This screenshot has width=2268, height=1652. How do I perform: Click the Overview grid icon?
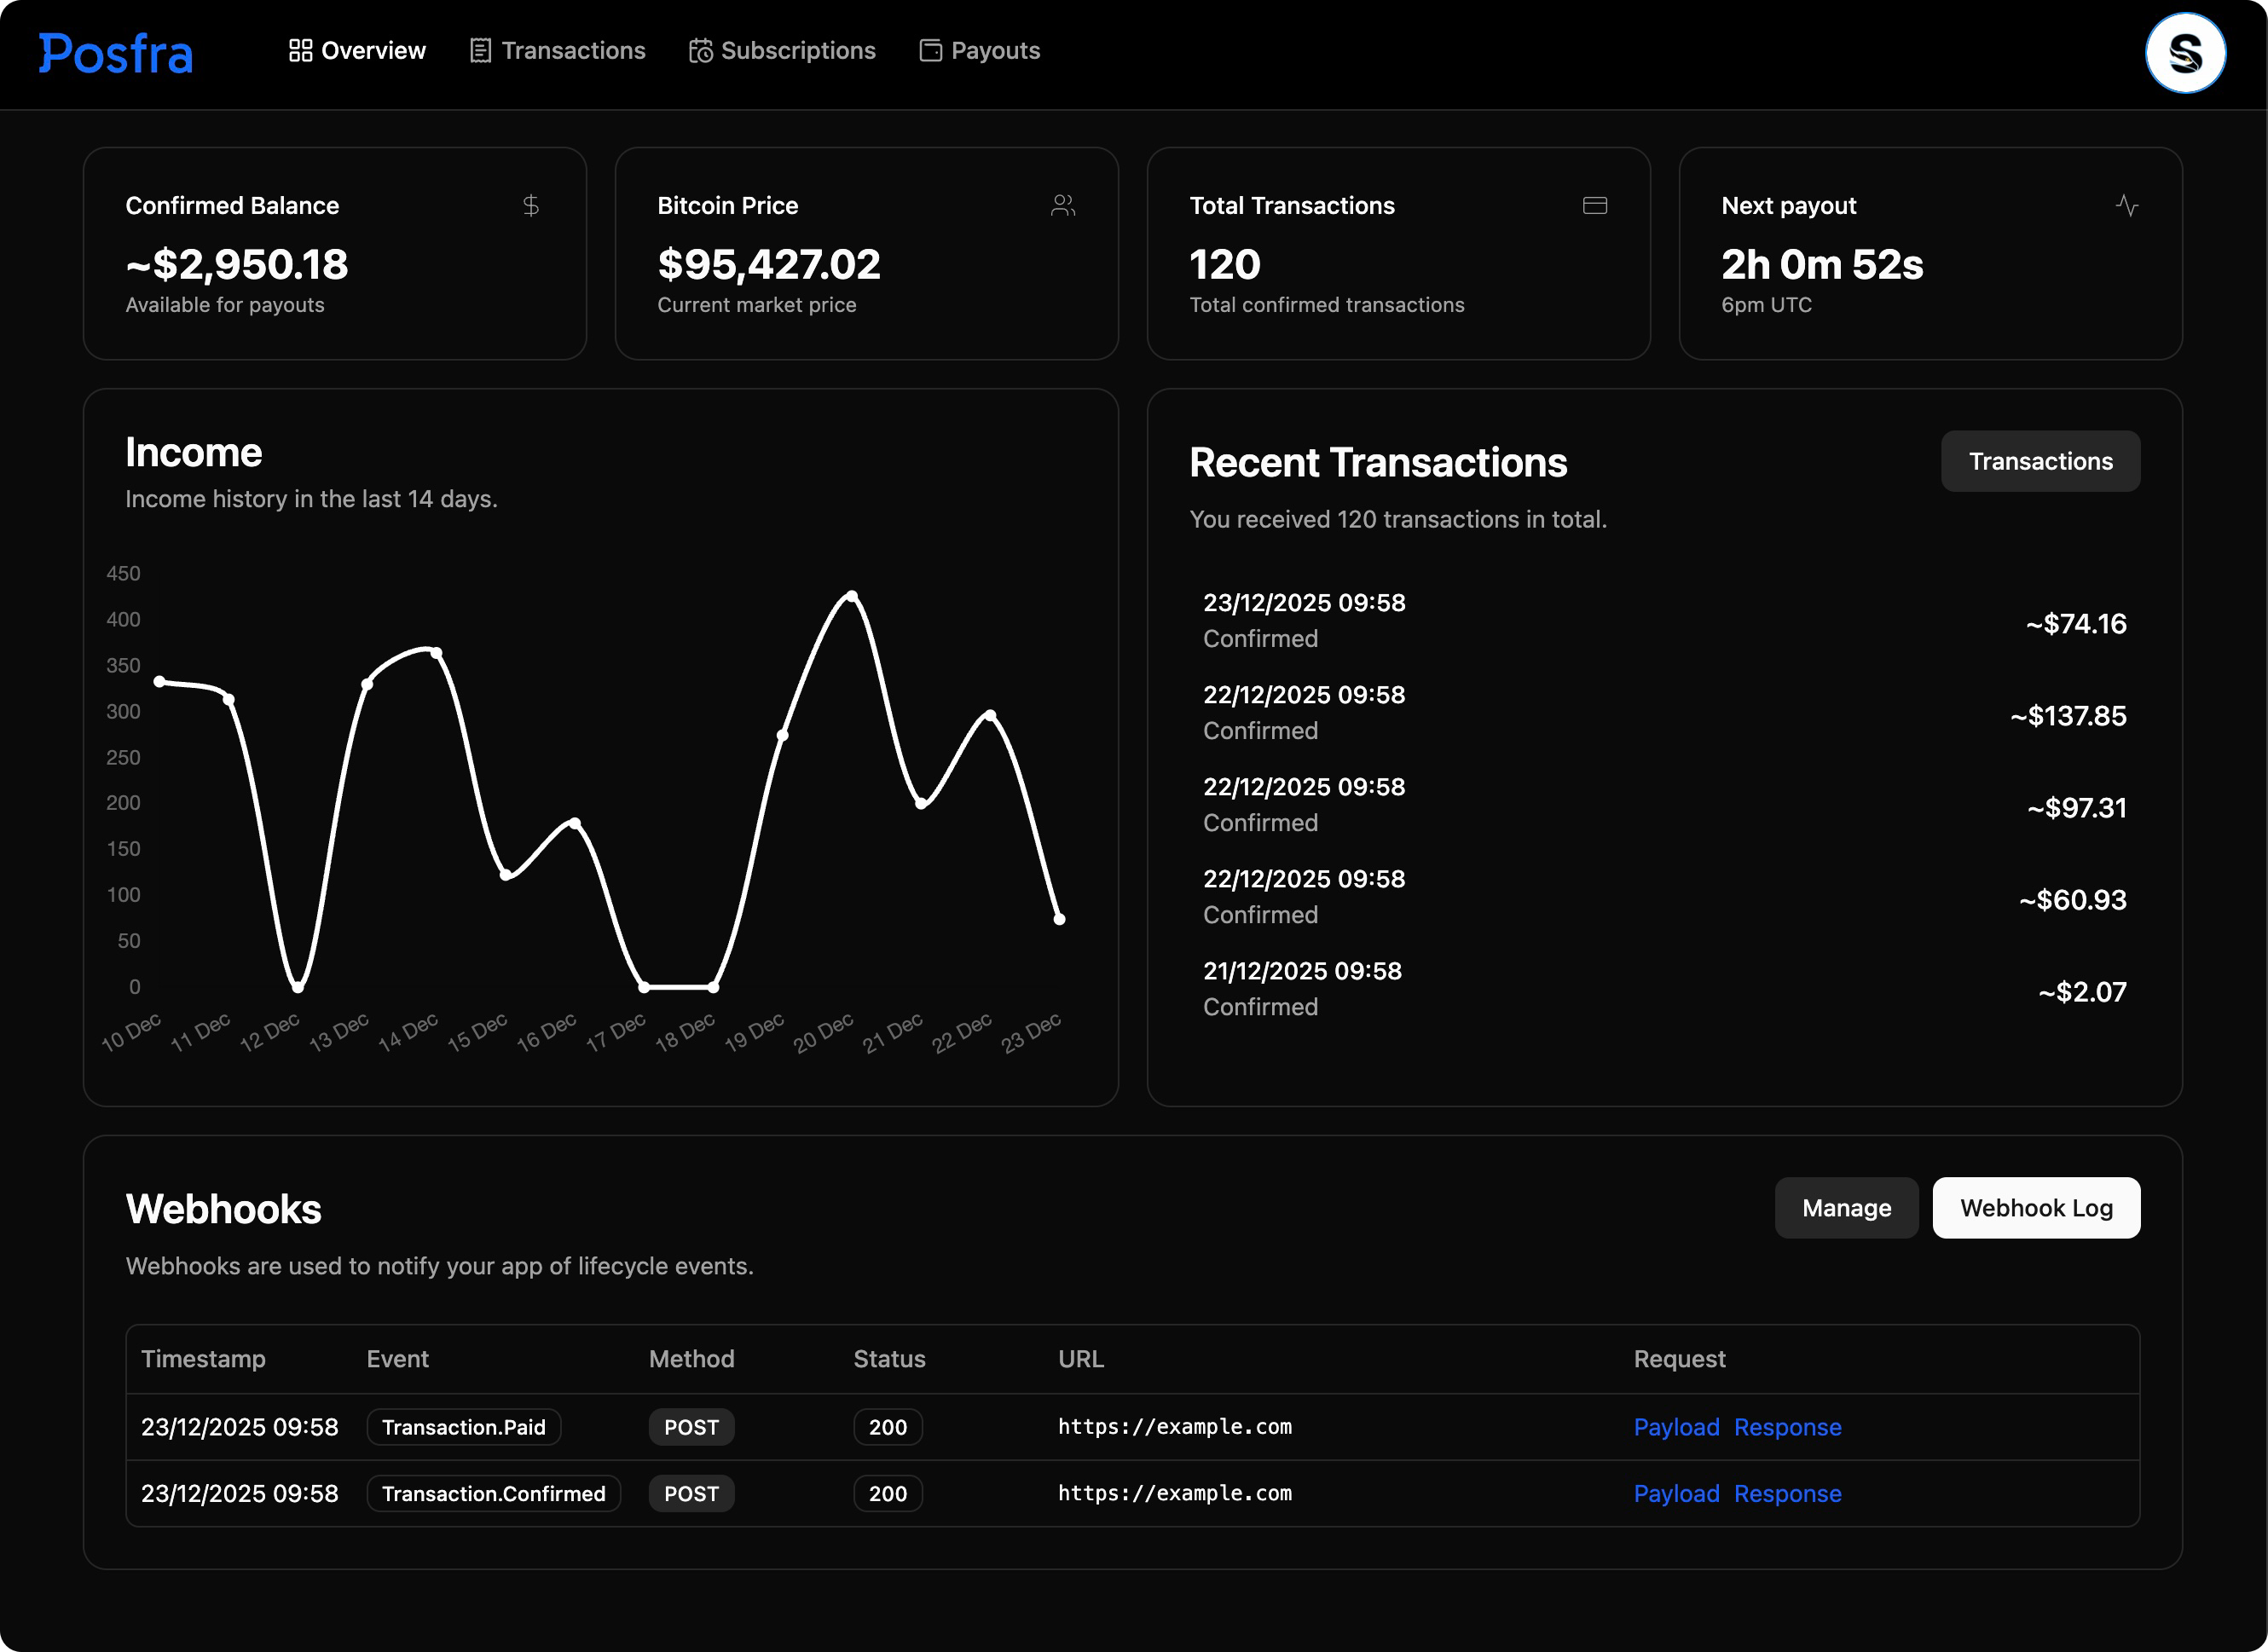pos(300,51)
